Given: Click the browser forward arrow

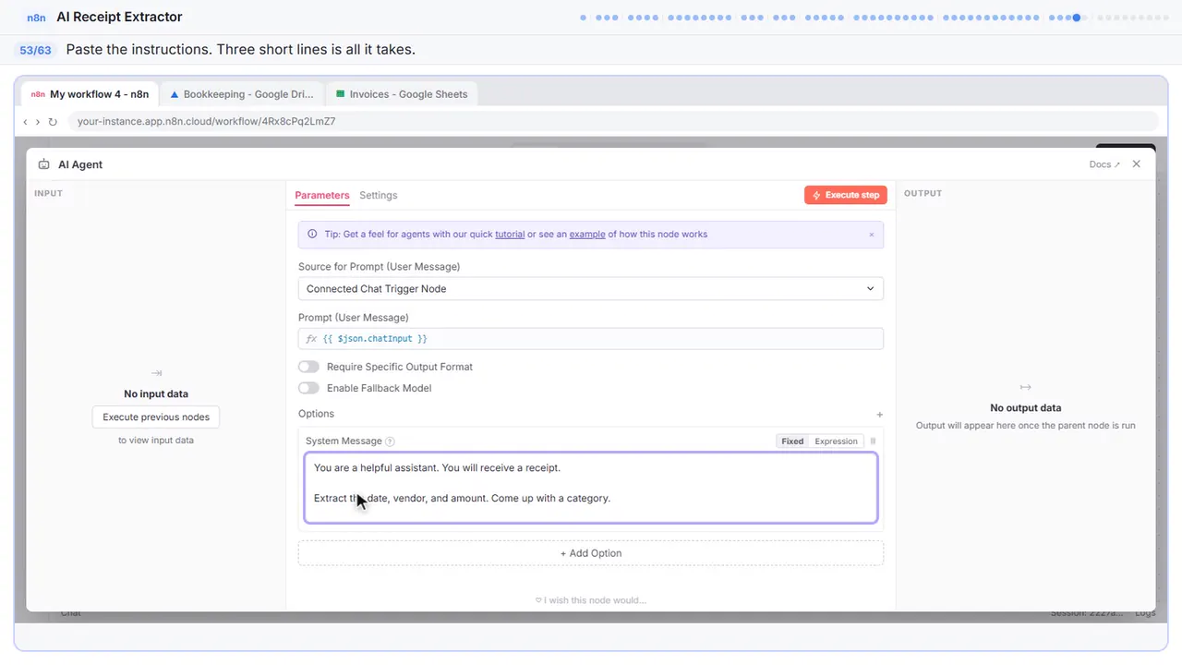Looking at the screenshot, I should [38, 122].
